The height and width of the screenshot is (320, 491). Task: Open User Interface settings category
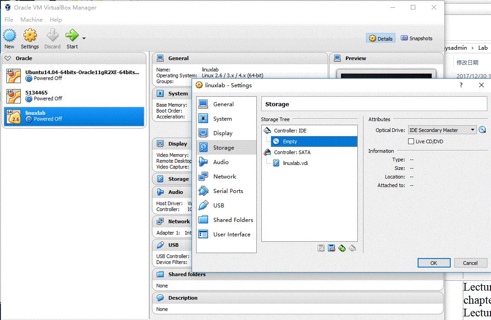[x=226, y=235]
